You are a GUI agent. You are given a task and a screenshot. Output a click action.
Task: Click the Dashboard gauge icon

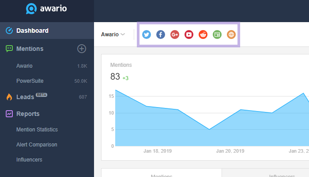click(9, 31)
